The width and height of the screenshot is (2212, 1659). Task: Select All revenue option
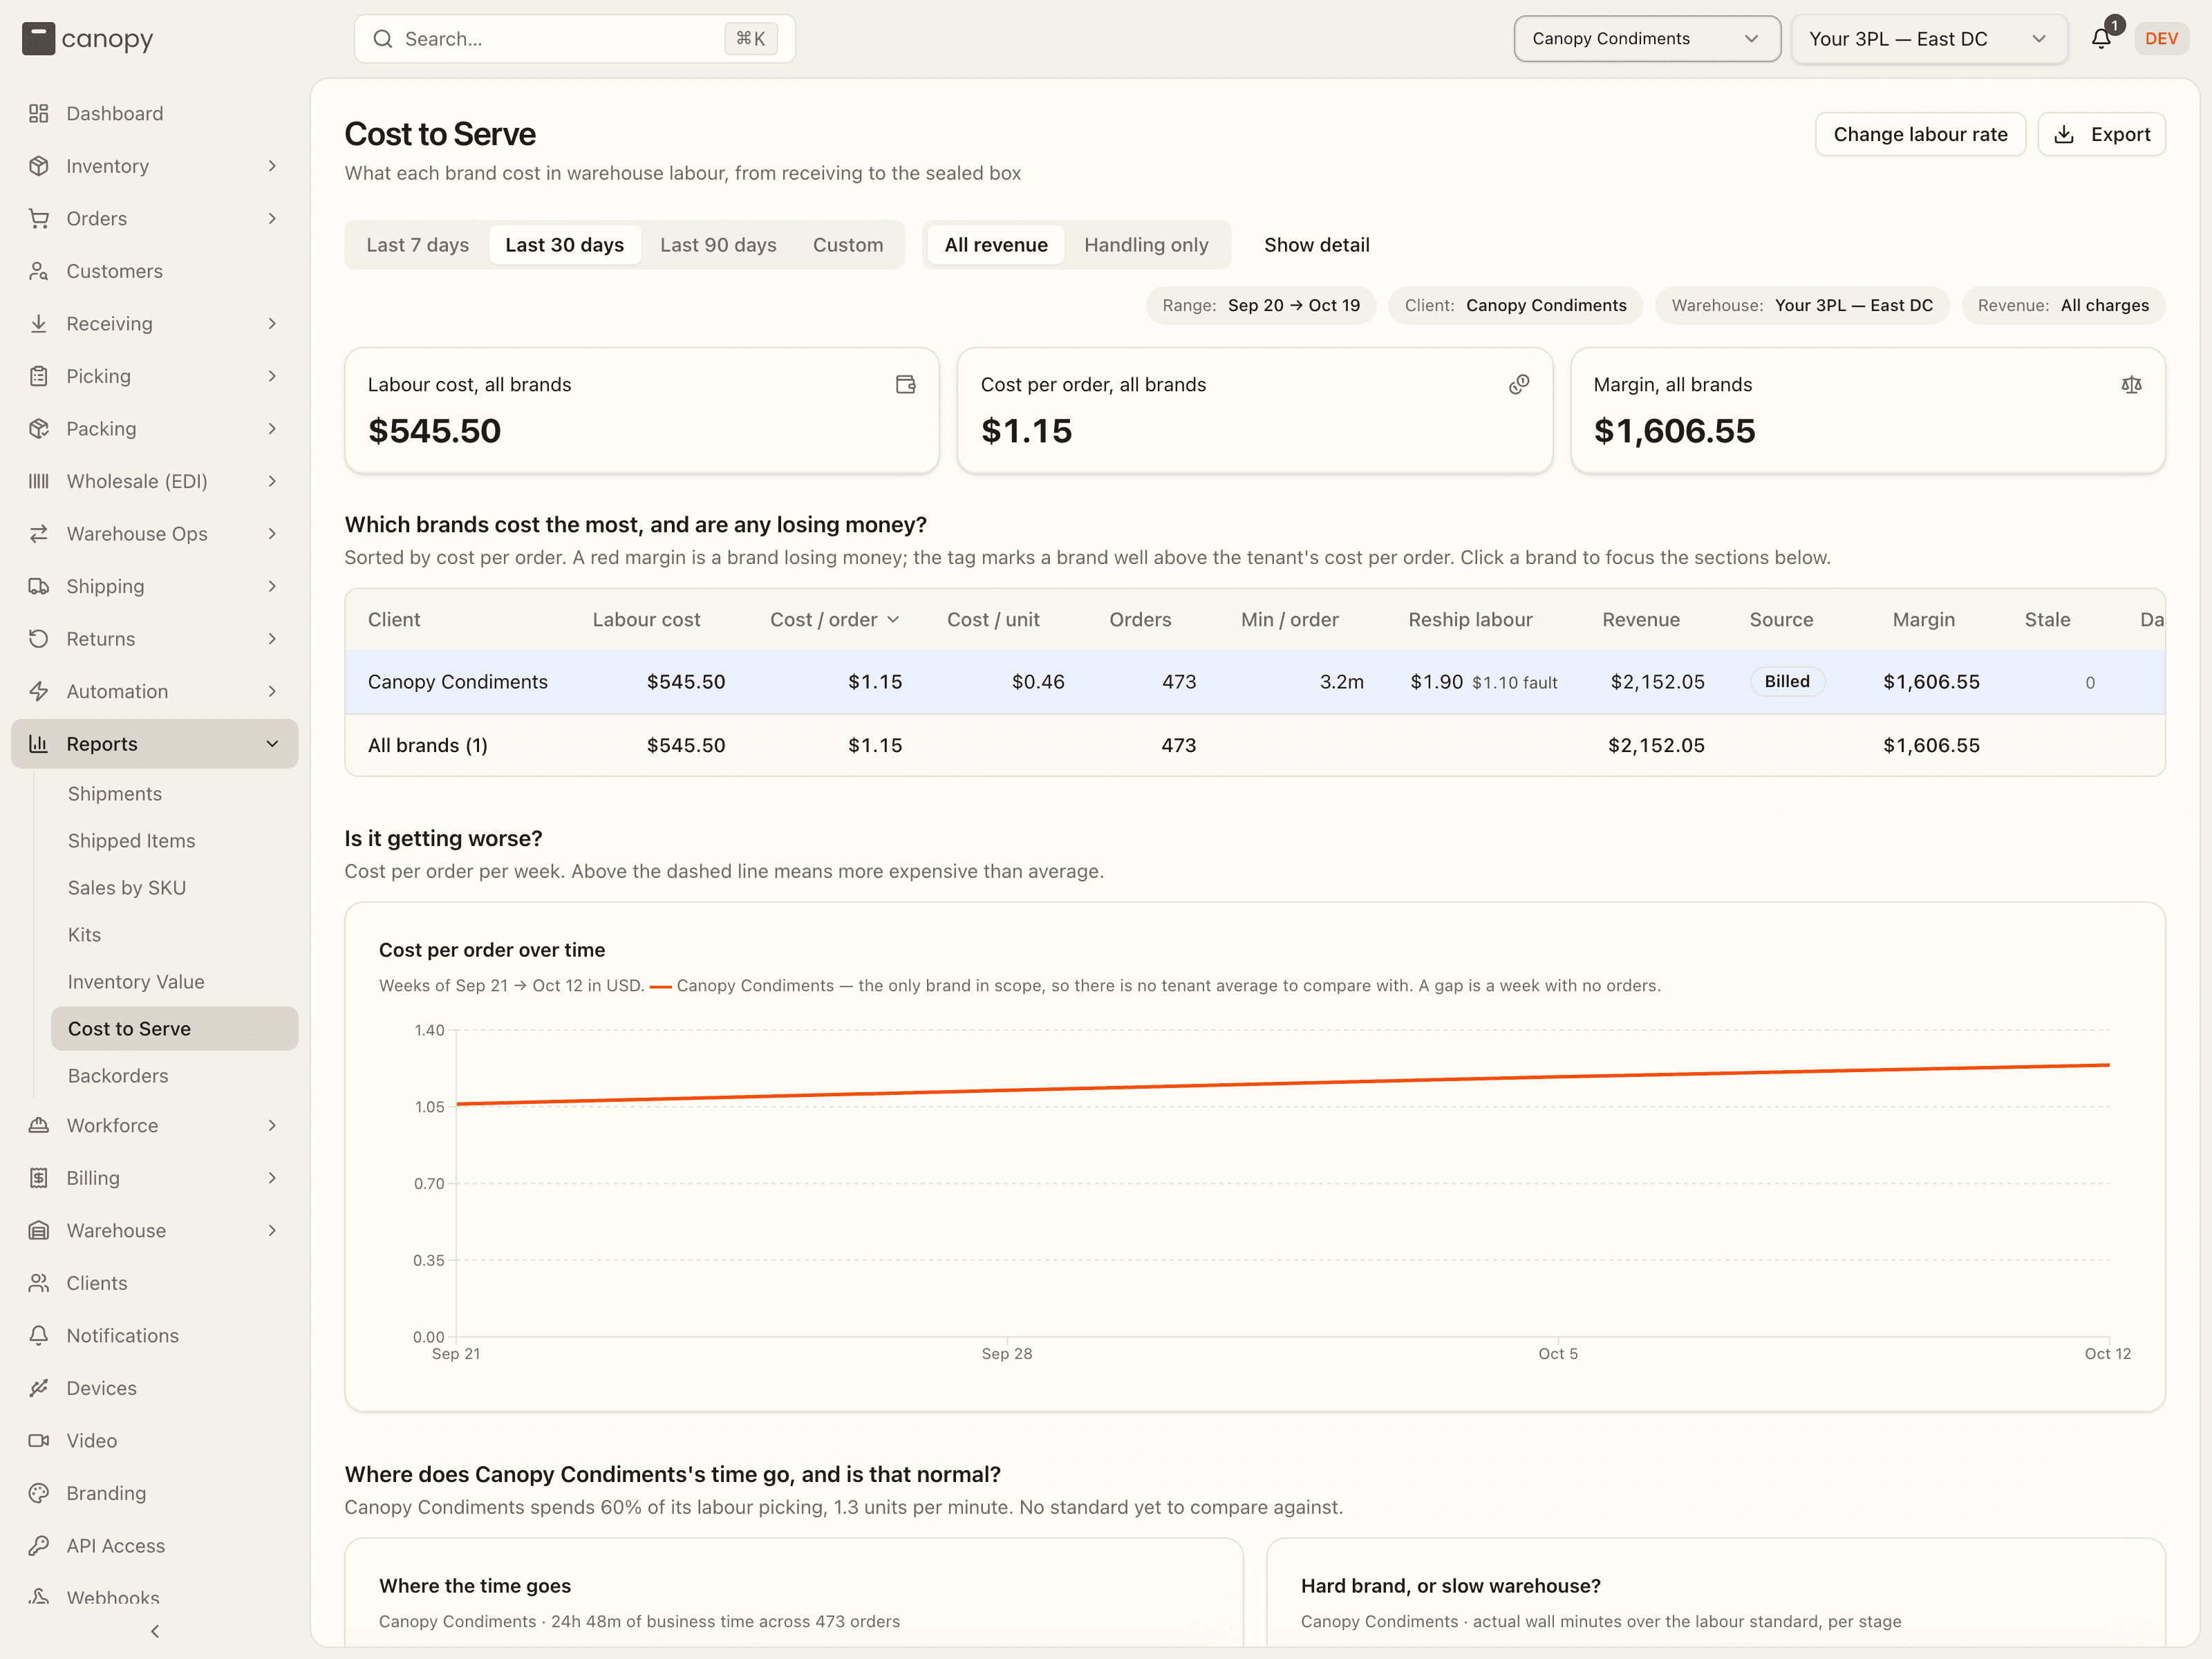pyautogui.click(x=996, y=245)
